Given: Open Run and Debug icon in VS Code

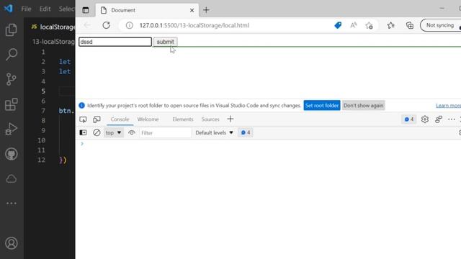Looking at the screenshot, I should pos(12,129).
